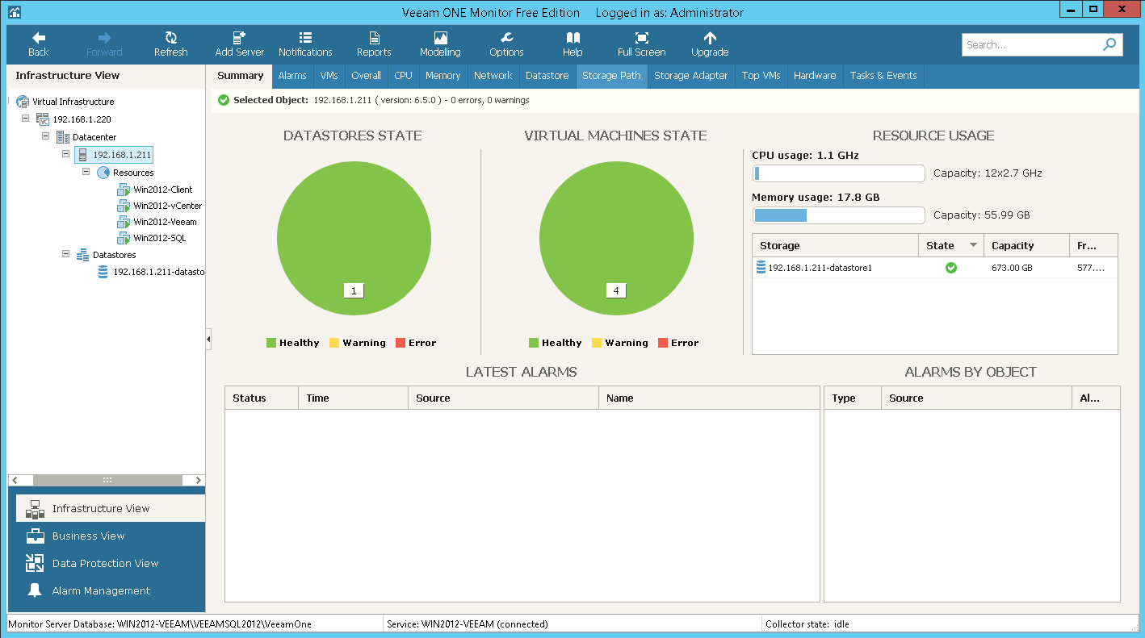Open the Datastore tab
The width and height of the screenshot is (1145, 638).
pyautogui.click(x=547, y=76)
